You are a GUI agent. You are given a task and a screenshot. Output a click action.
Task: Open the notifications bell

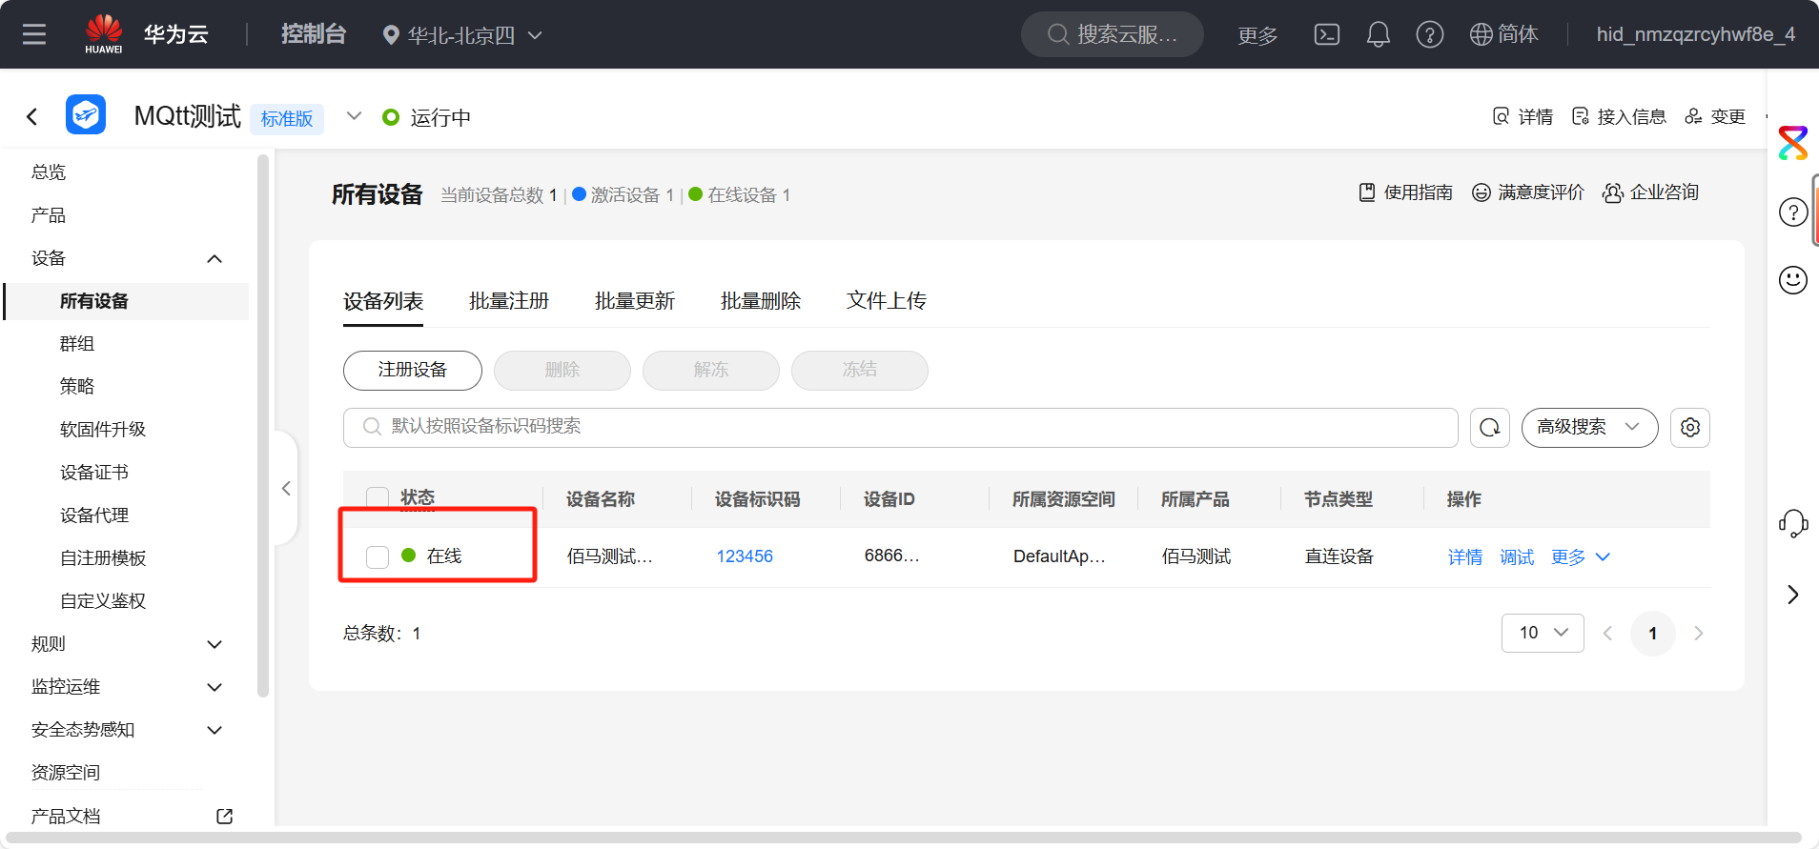1378,35
